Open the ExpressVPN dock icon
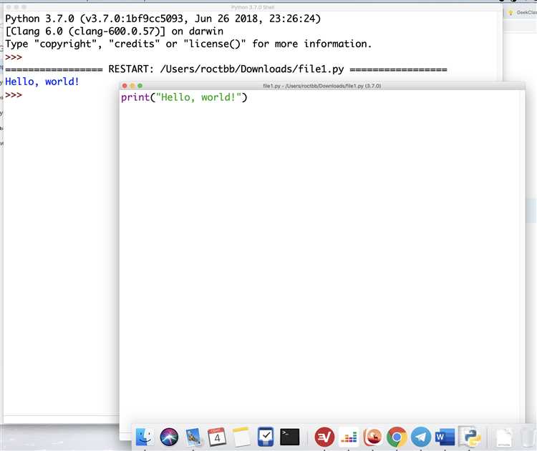Viewport: 537px width, 451px height. pyautogui.click(x=324, y=437)
